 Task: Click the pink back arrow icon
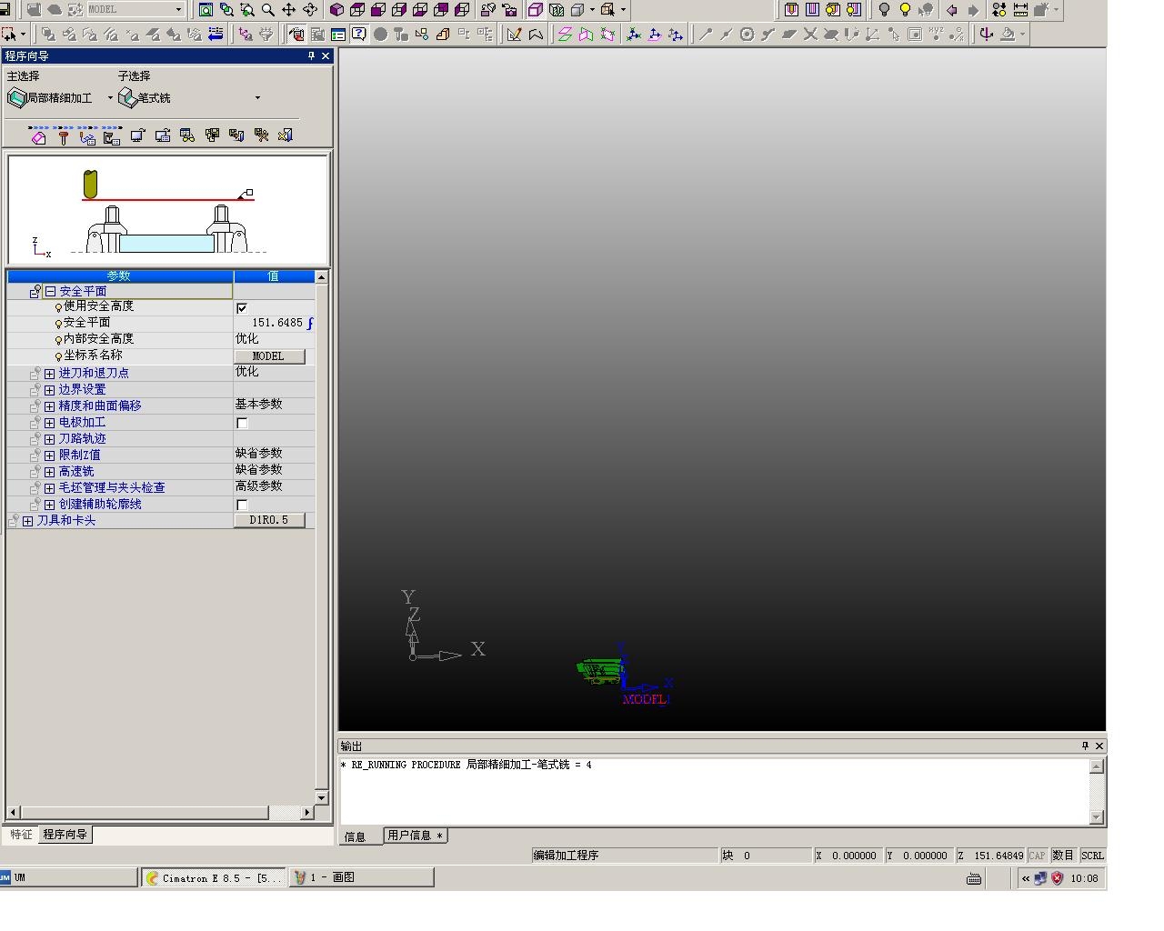(x=952, y=10)
